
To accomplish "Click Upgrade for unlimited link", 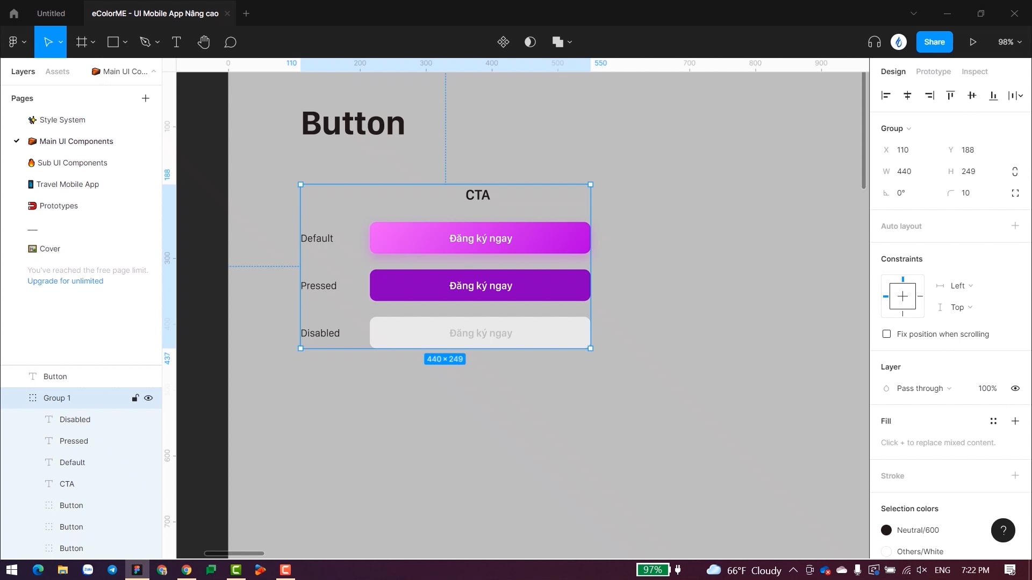I will pyautogui.click(x=65, y=281).
